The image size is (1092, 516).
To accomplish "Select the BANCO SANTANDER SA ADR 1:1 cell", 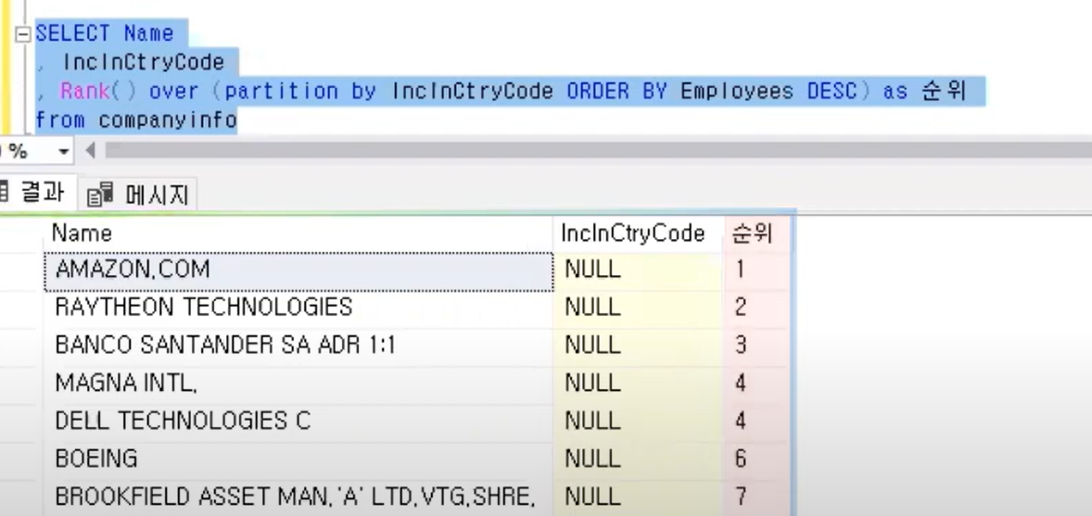I will click(x=298, y=346).
